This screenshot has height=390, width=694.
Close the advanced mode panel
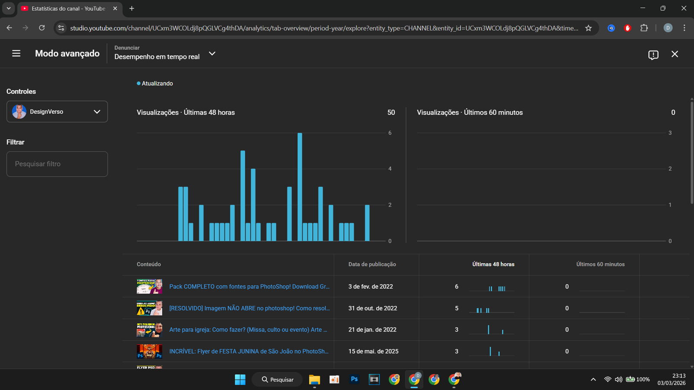click(x=674, y=54)
